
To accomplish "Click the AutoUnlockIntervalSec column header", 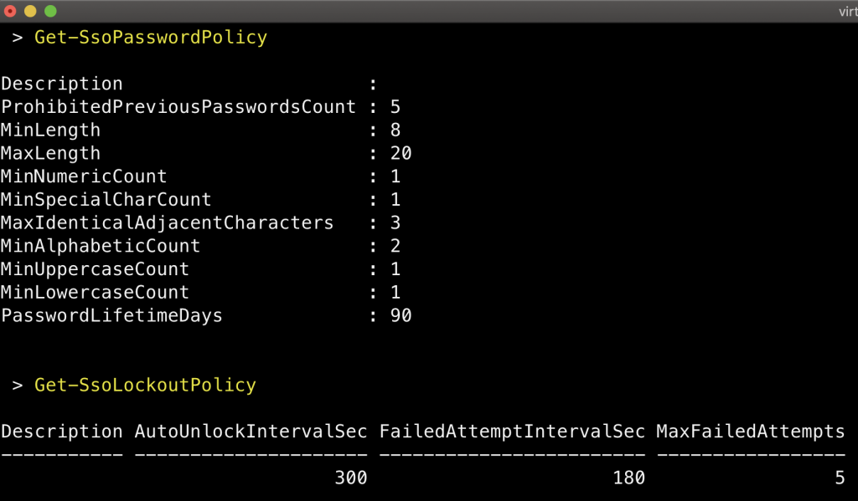I will (x=251, y=432).
